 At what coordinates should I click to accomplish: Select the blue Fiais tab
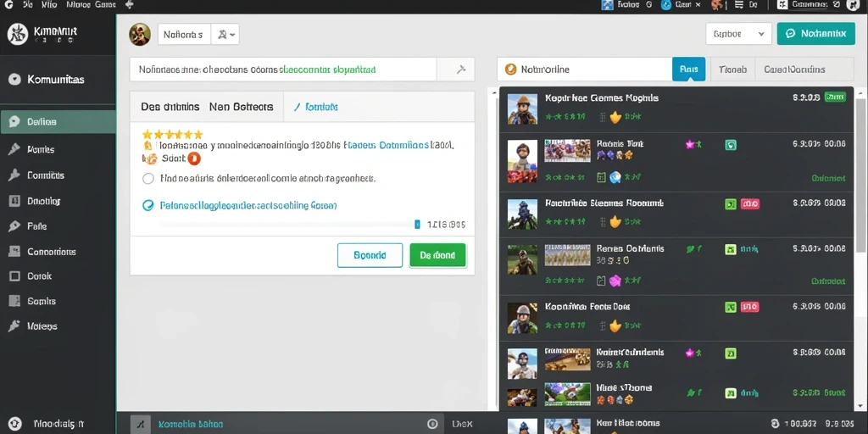pyautogui.click(x=688, y=70)
